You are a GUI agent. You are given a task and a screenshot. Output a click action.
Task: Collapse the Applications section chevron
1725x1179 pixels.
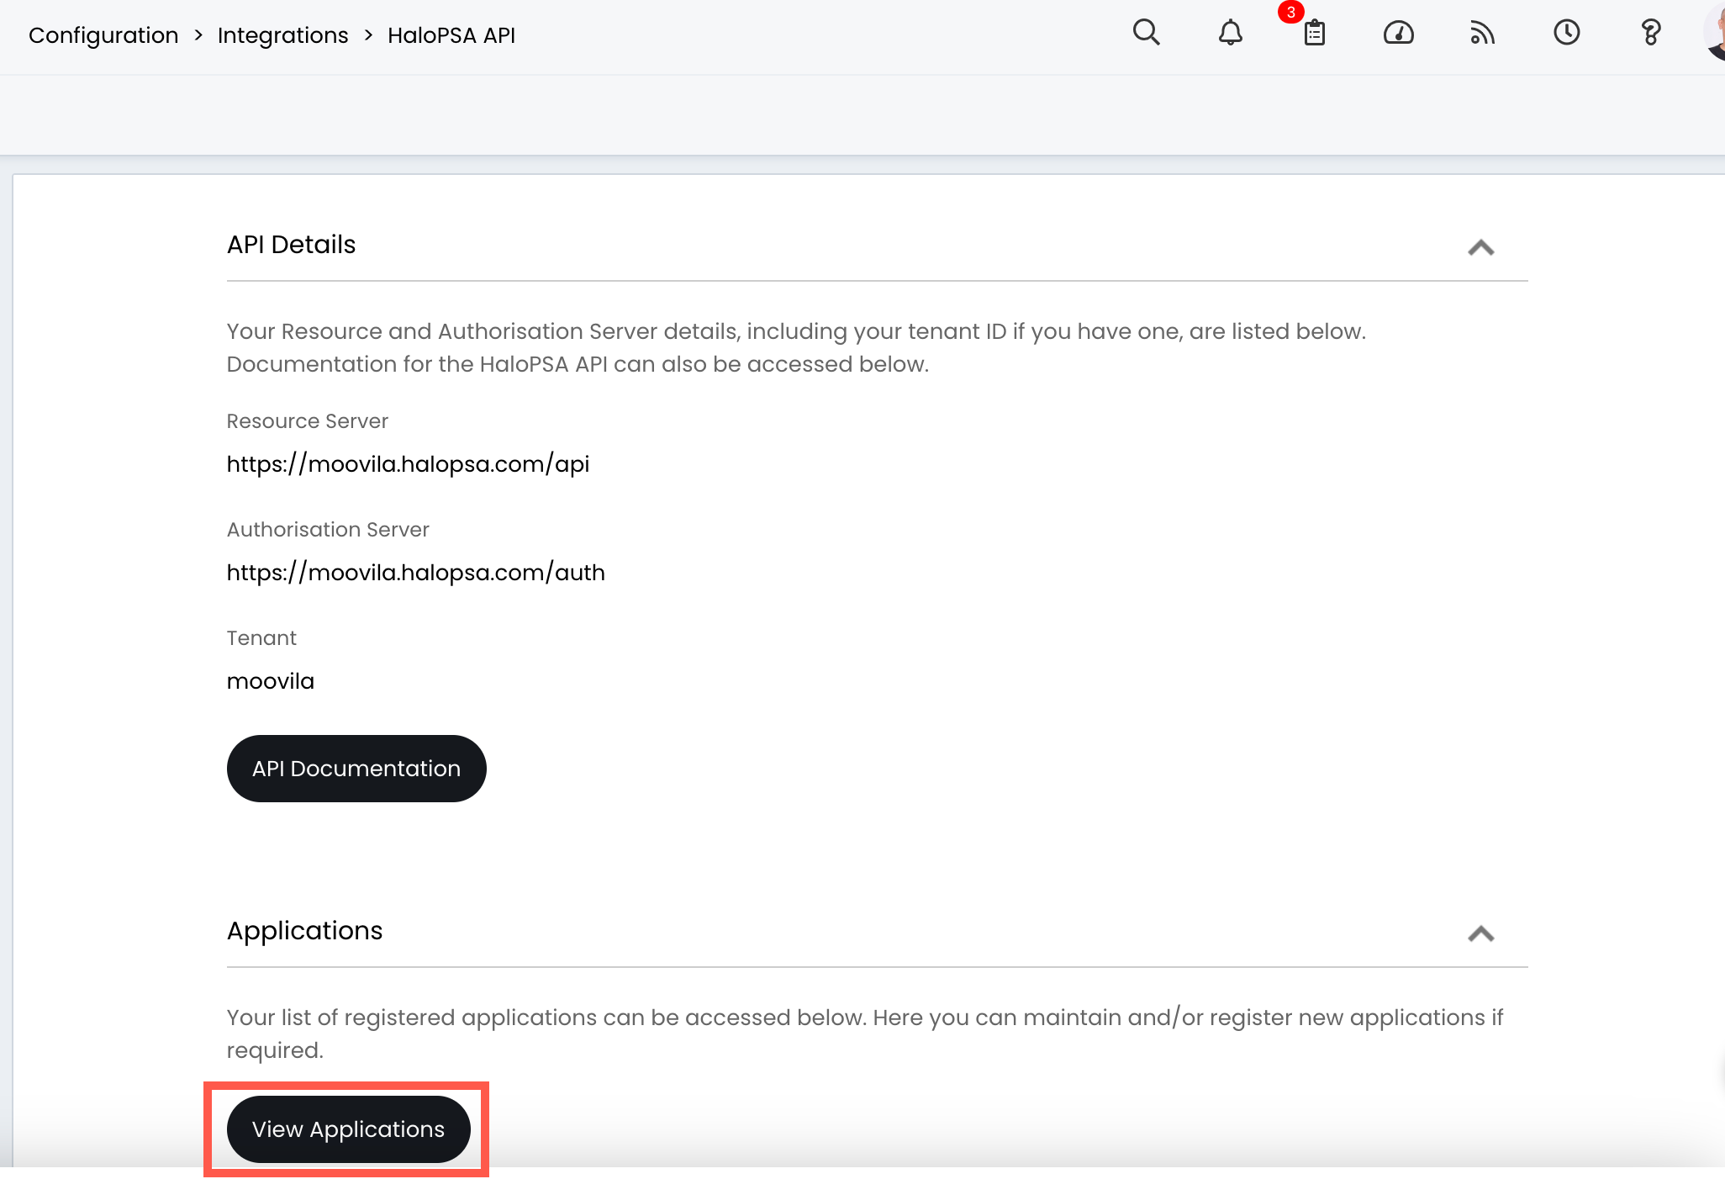click(1480, 934)
